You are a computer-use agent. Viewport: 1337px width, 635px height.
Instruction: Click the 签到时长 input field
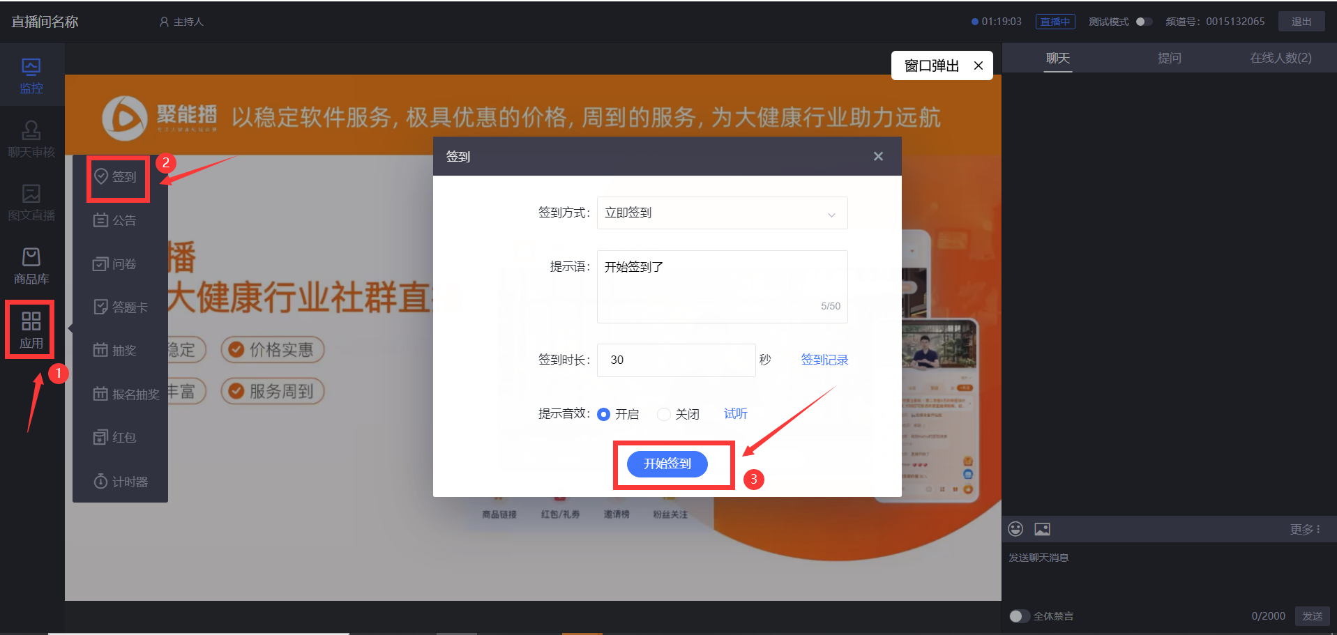[677, 360]
